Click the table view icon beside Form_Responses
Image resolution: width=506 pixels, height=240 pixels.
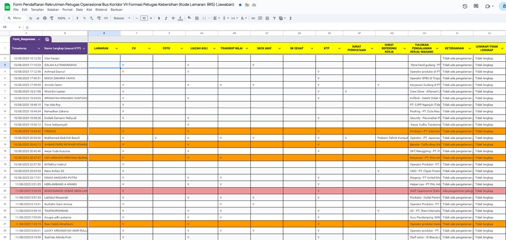point(47,39)
